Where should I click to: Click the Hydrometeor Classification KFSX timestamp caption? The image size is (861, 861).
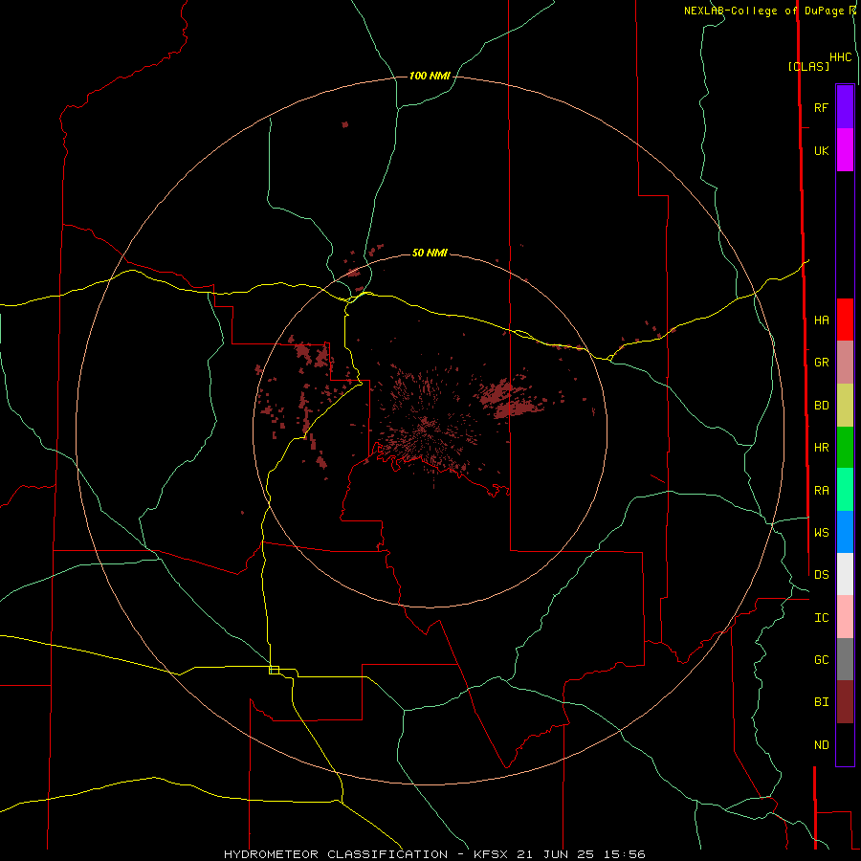[434, 854]
